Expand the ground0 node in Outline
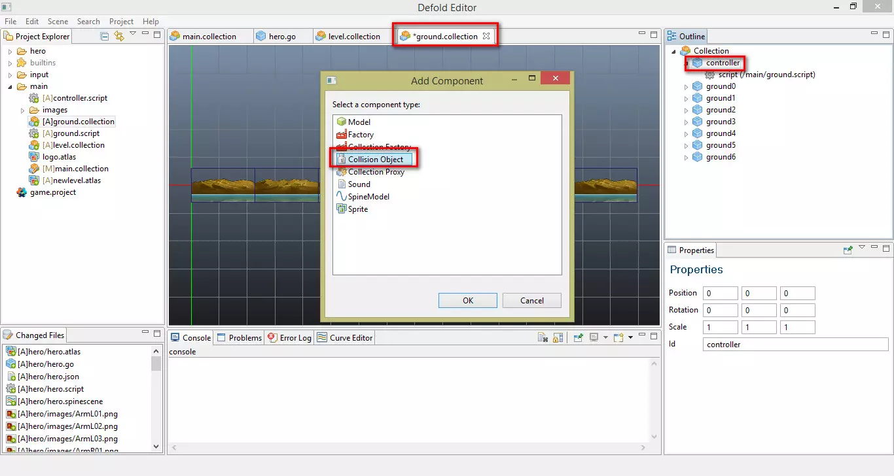Viewport: 894px width, 476px height. pyautogui.click(x=687, y=87)
